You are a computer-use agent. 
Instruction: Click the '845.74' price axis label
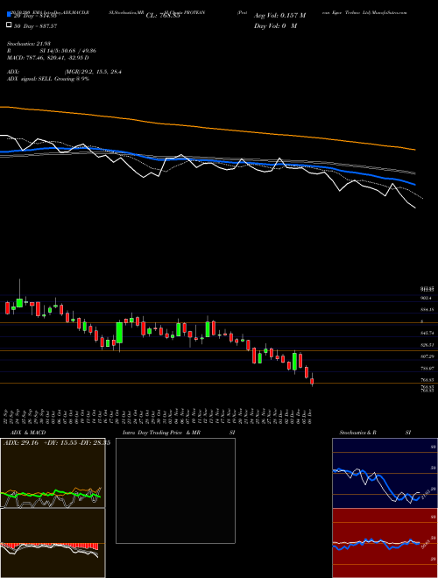pyautogui.click(x=427, y=334)
